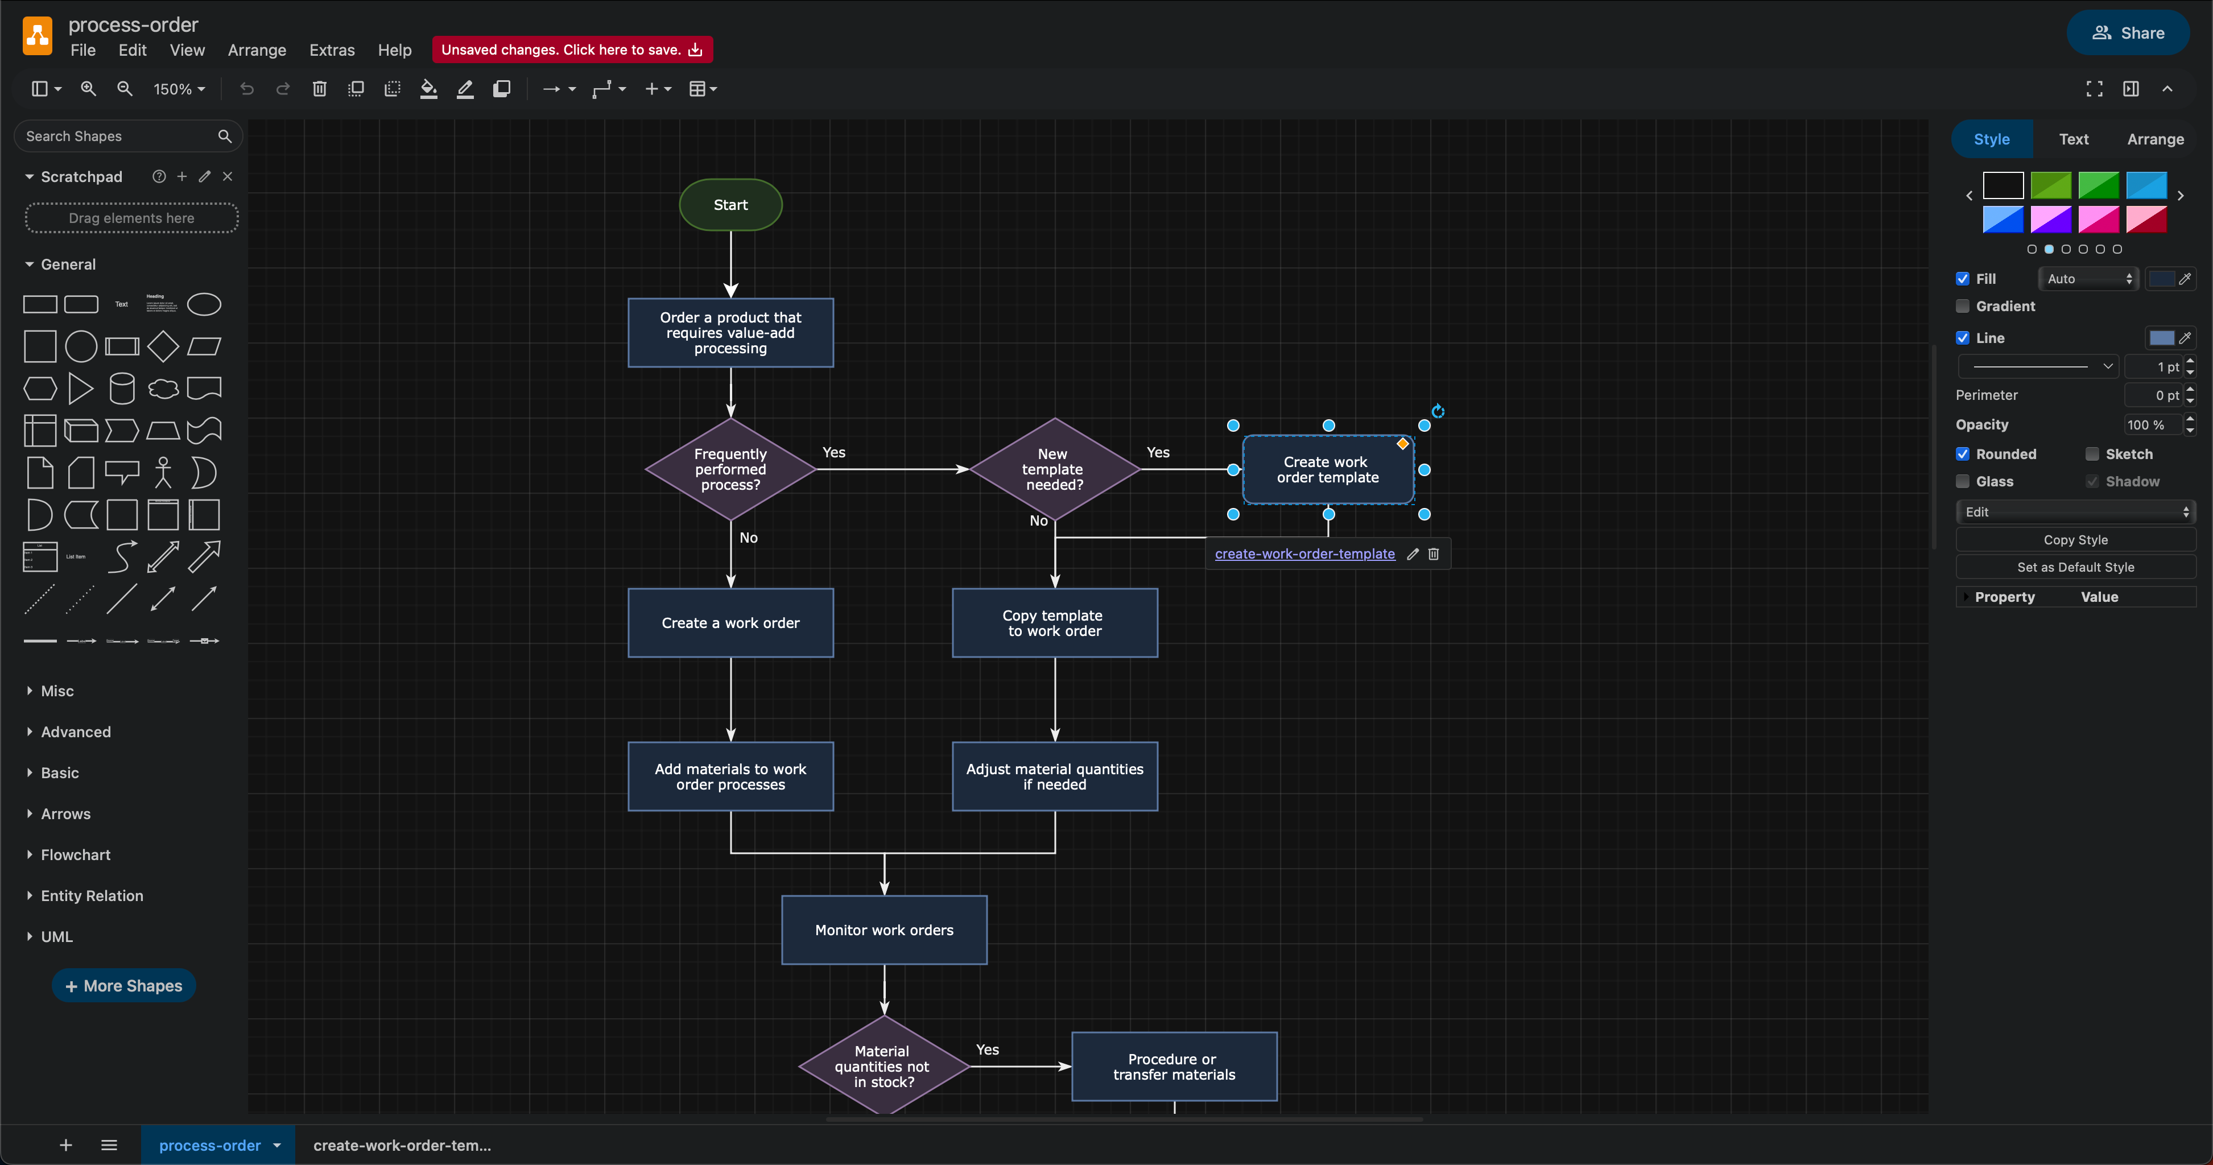Enable the Sketch checkbox
This screenshot has width=2213, height=1165.
pyautogui.click(x=2093, y=453)
